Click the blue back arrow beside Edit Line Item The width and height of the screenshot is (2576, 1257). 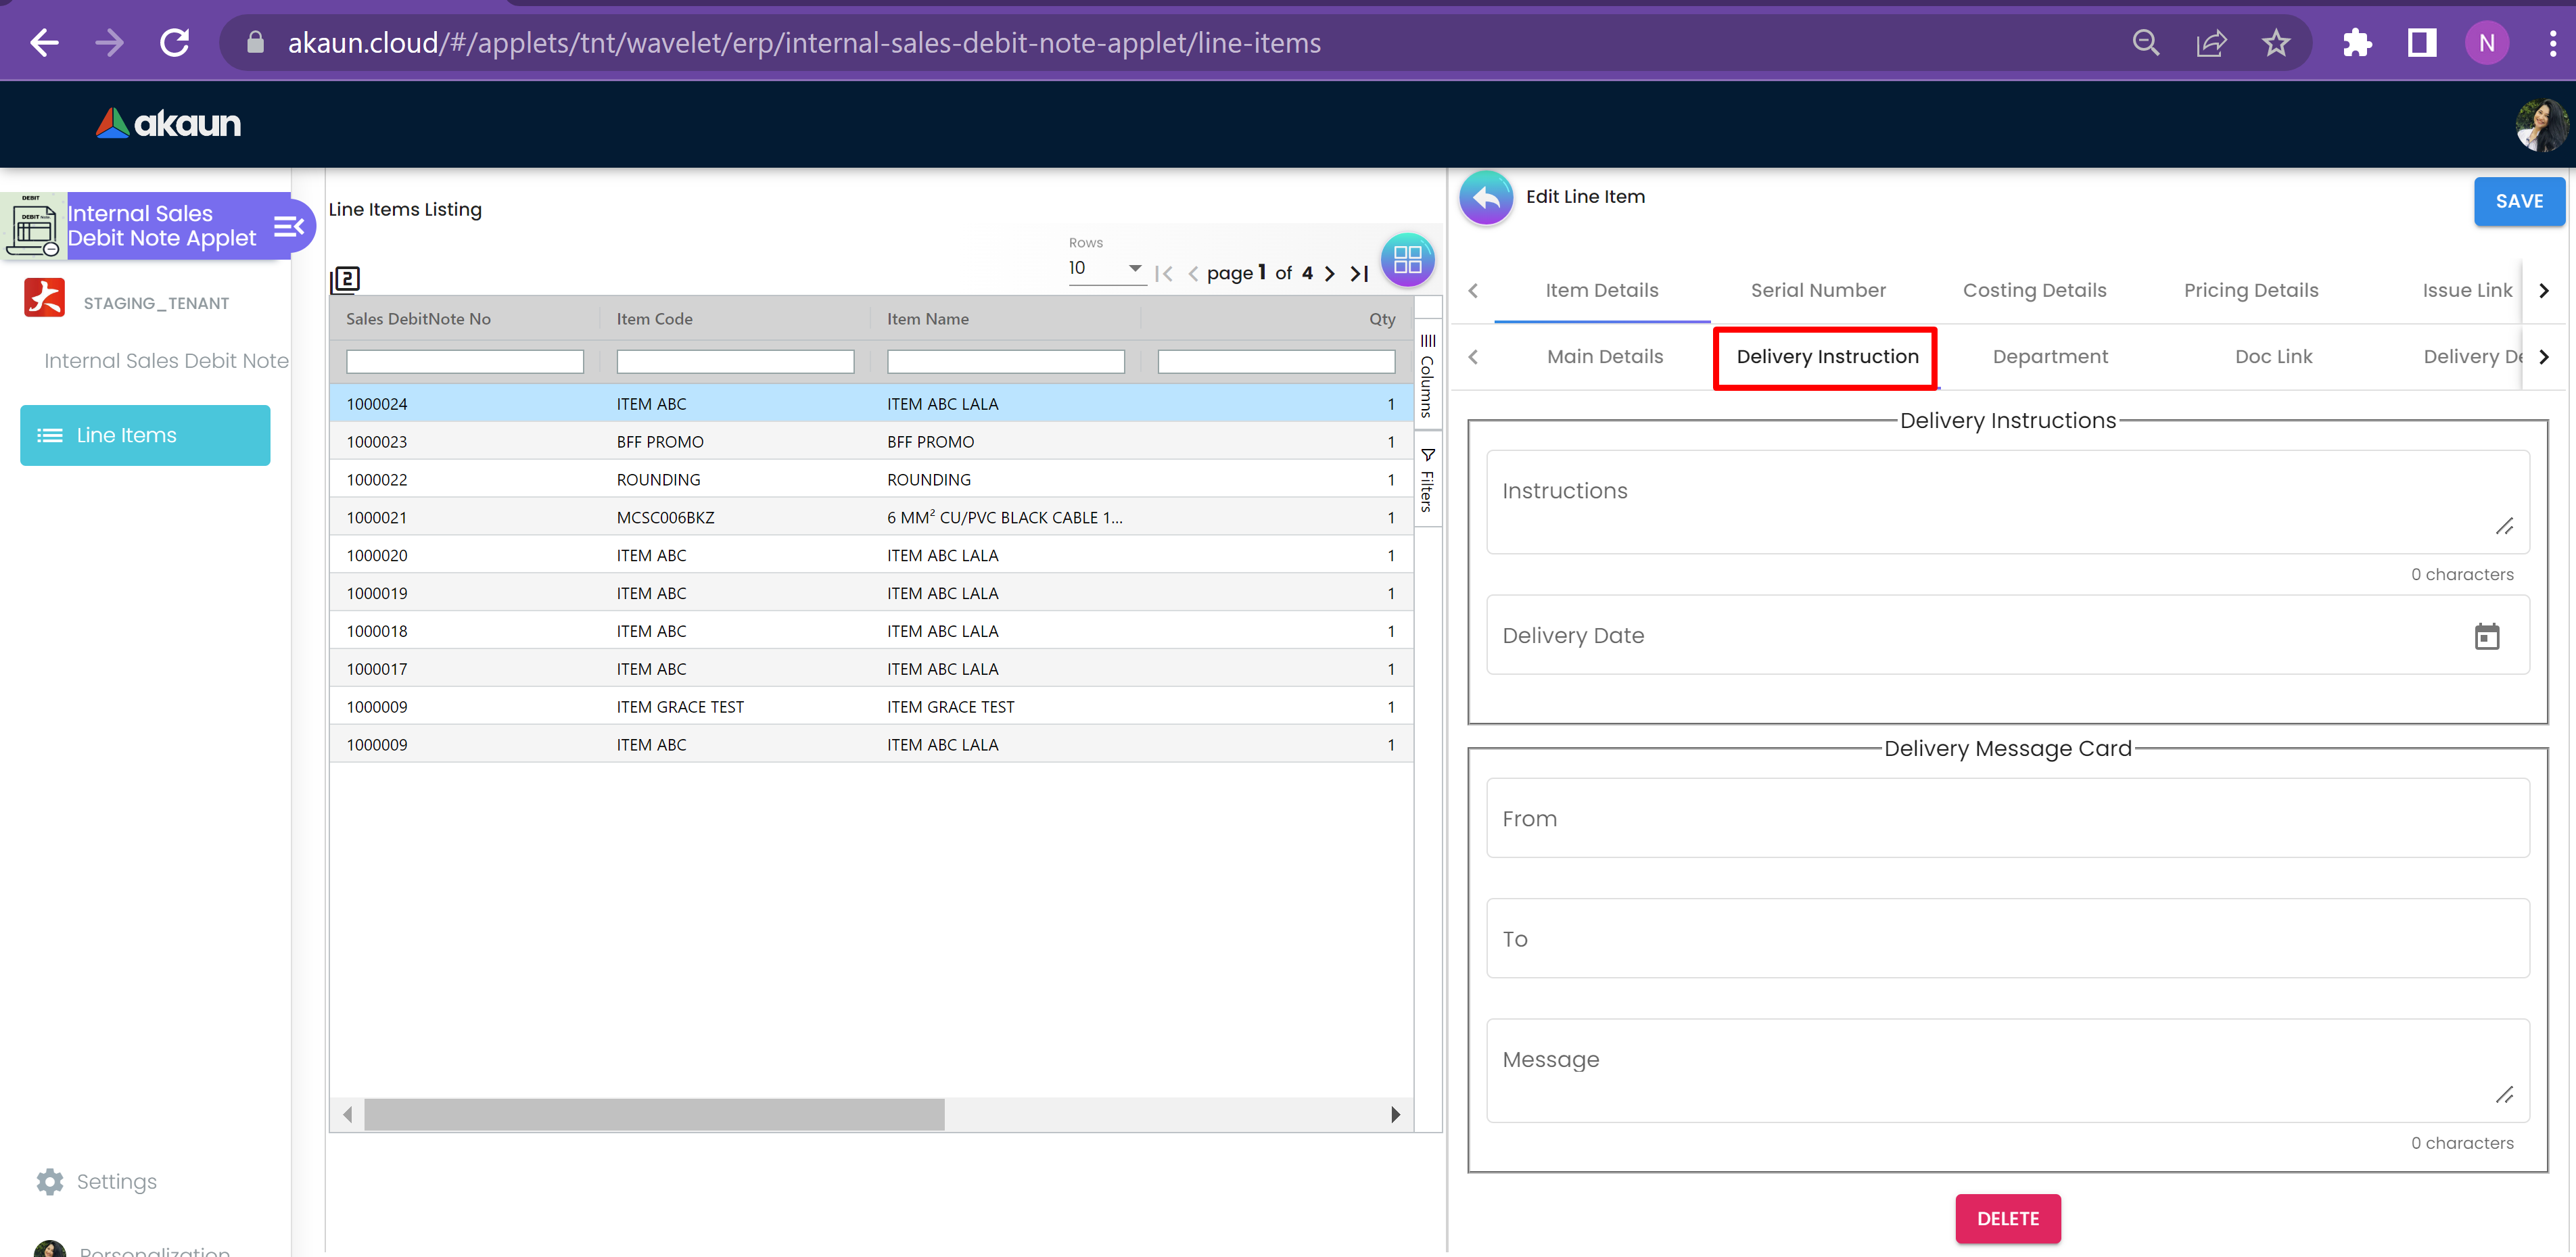[1485, 198]
